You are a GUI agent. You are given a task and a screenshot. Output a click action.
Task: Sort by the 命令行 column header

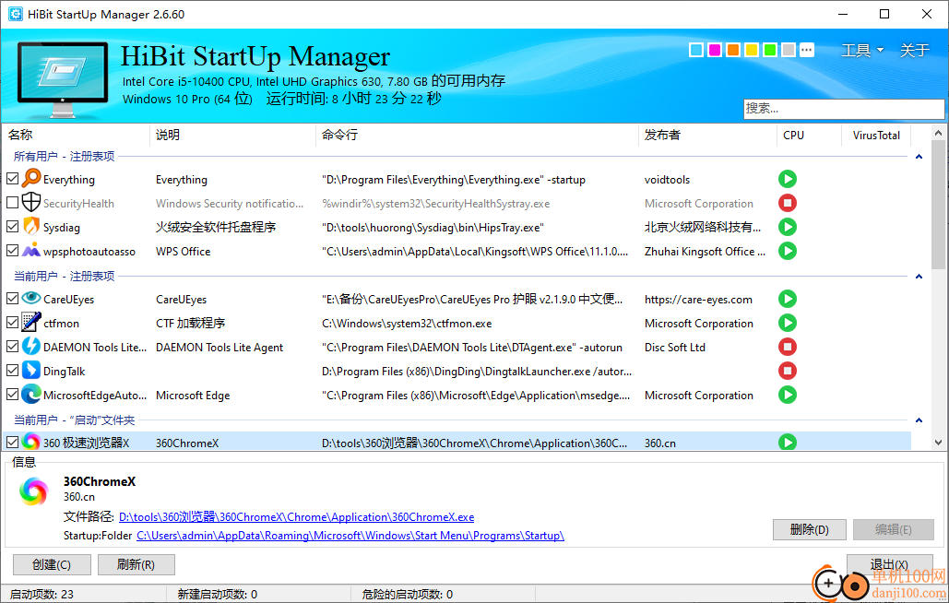pyautogui.click(x=477, y=135)
